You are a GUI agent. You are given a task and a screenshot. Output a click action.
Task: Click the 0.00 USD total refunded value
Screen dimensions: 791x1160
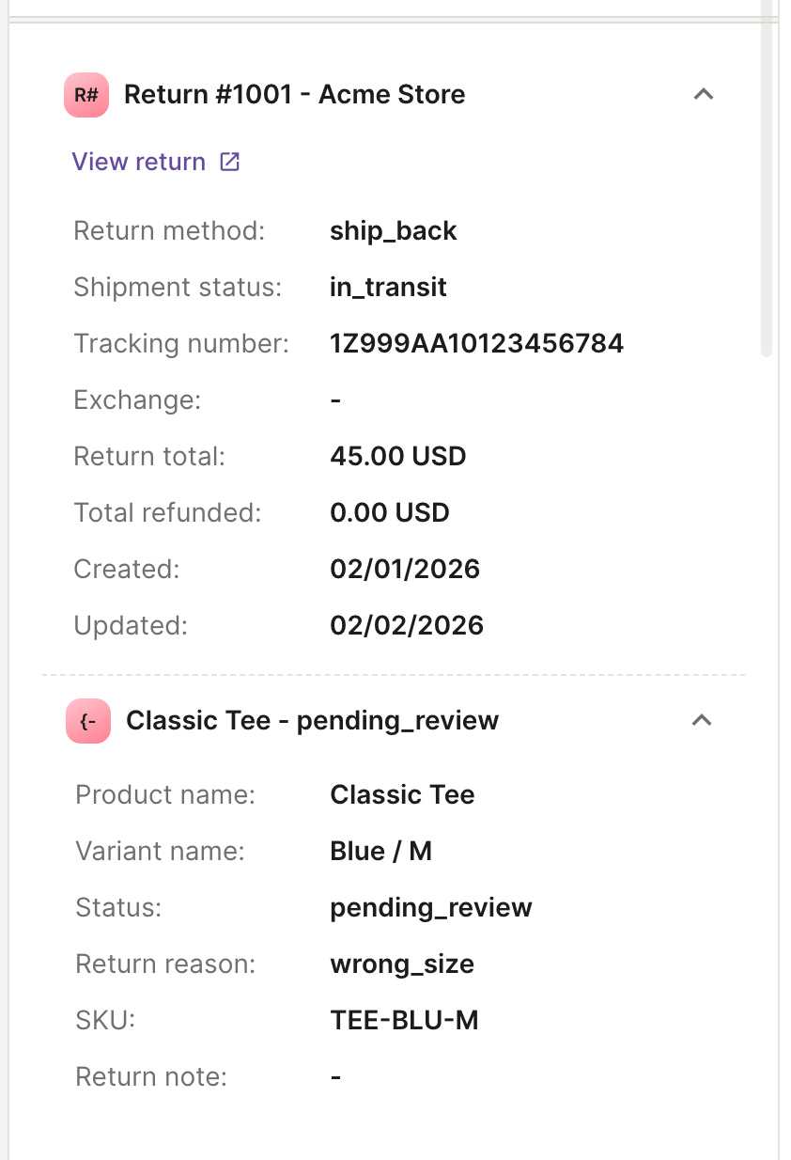(390, 513)
